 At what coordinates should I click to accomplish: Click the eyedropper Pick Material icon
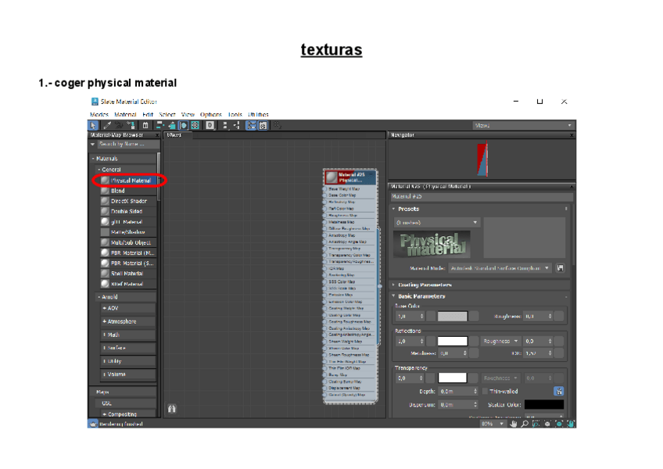tap(106, 125)
